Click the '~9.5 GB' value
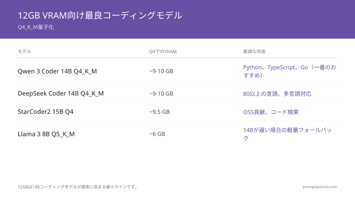Screen dimensions: 355x199 [159, 112]
